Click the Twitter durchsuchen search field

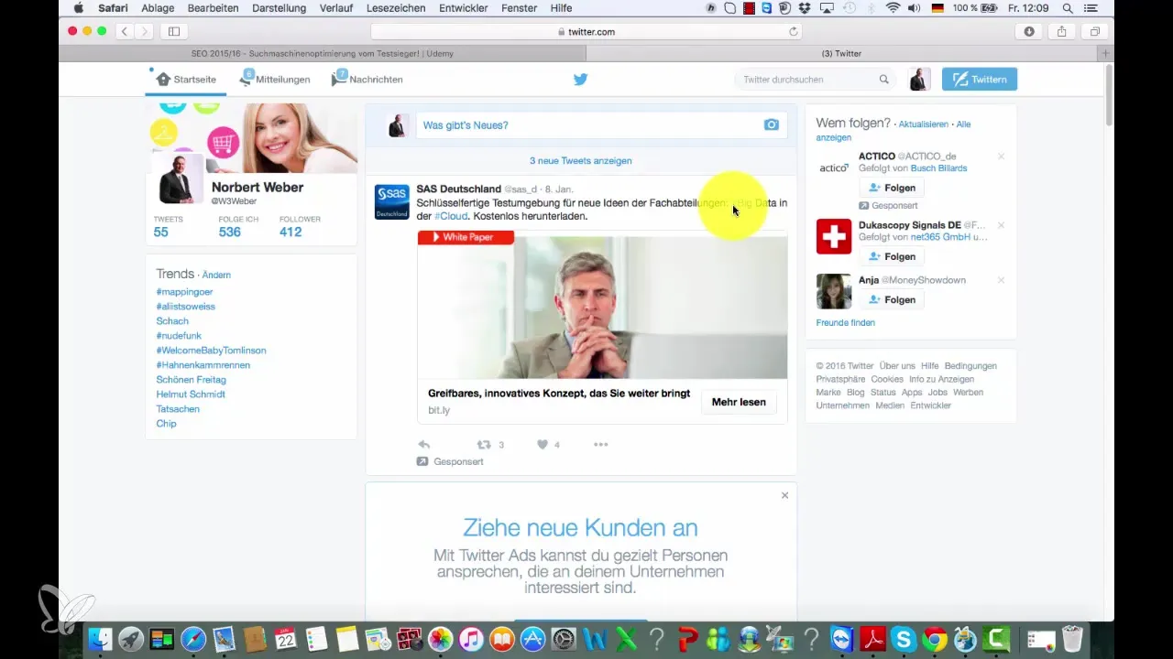pyautogui.click(x=815, y=80)
